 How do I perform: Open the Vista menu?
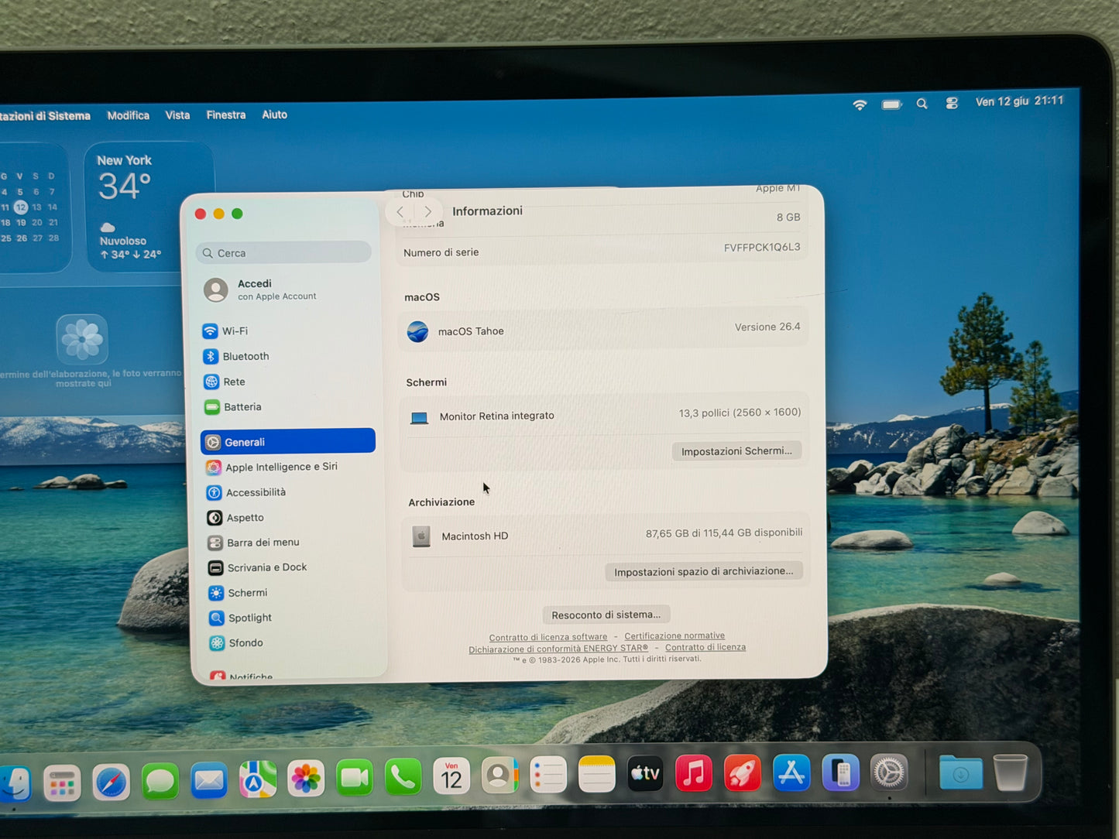pyautogui.click(x=177, y=115)
